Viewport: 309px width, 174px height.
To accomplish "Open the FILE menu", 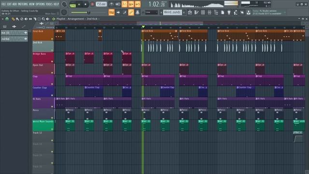I will pos(3,4).
